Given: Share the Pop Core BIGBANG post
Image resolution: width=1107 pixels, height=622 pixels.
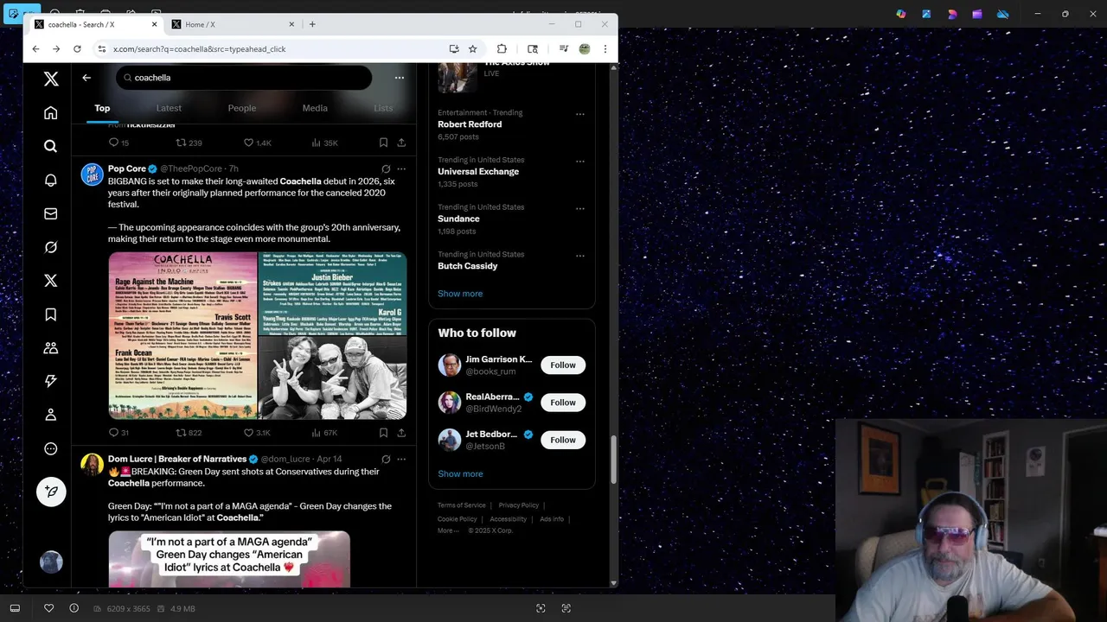Looking at the screenshot, I should (x=401, y=433).
